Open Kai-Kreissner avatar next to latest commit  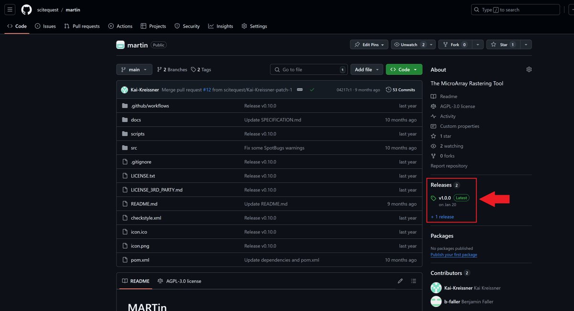tap(124, 89)
